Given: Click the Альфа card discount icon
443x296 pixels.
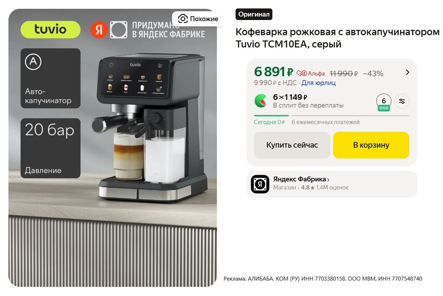Looking at the screenshot, I should coord(302,73).
